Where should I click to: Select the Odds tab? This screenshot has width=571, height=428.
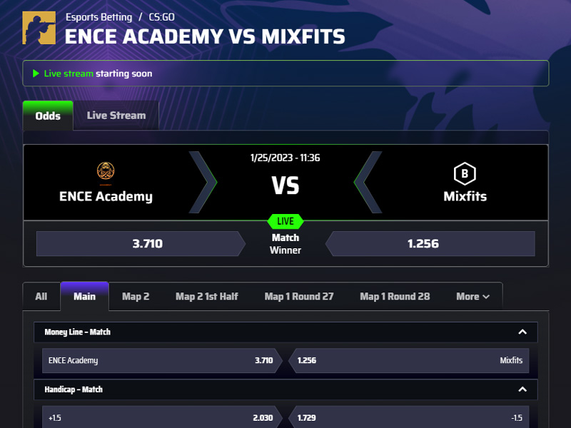click(x=48, y=116)
